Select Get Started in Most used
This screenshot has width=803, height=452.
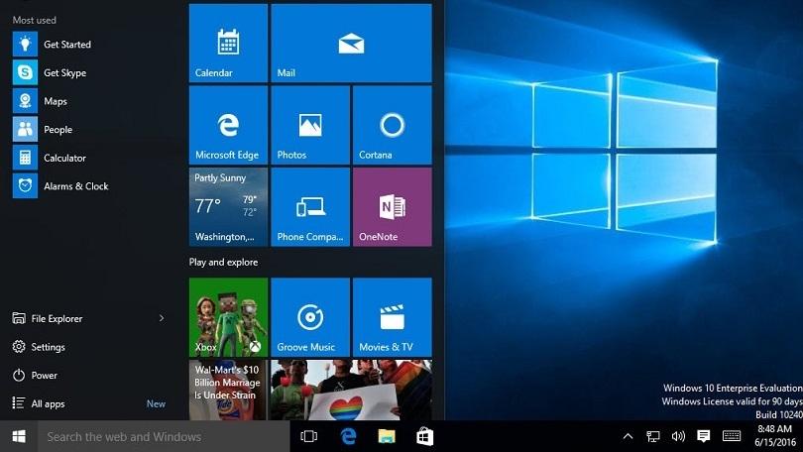(66, 45)
